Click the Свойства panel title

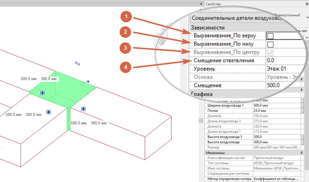(x=213, y=4)
